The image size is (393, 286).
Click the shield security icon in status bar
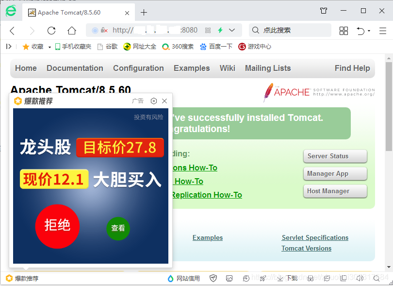click(213, 278)
